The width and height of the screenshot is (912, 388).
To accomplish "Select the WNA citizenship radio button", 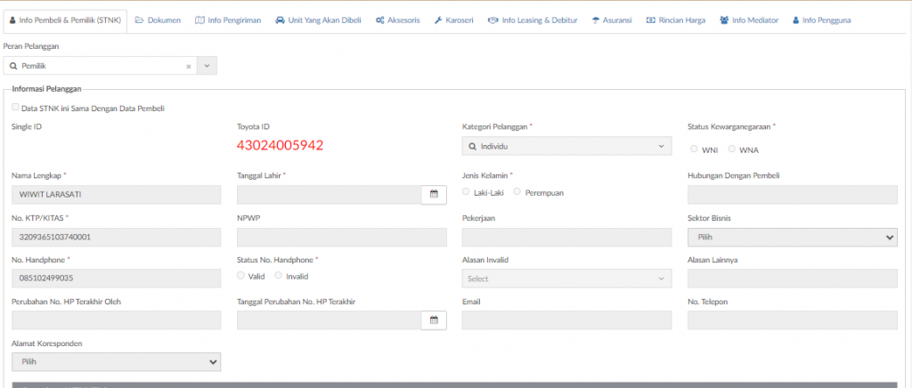I will [x=732, y=150].
